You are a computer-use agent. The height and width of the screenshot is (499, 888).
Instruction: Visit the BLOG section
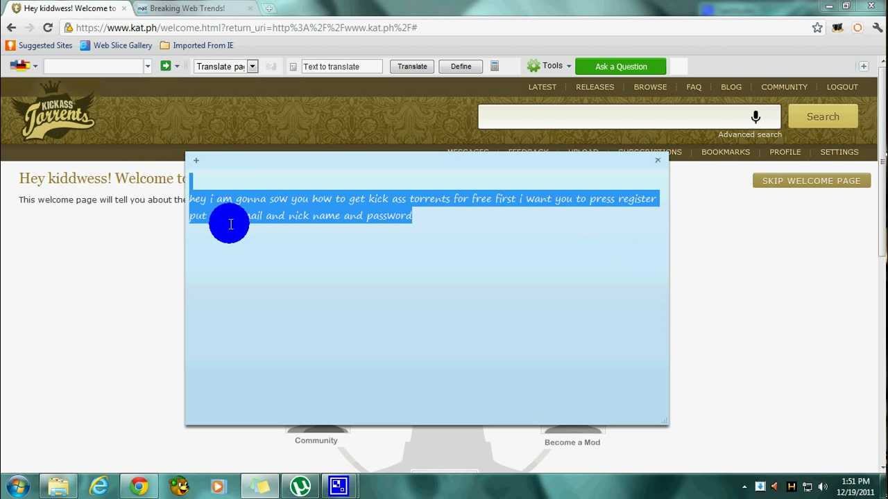pos(731,87)
